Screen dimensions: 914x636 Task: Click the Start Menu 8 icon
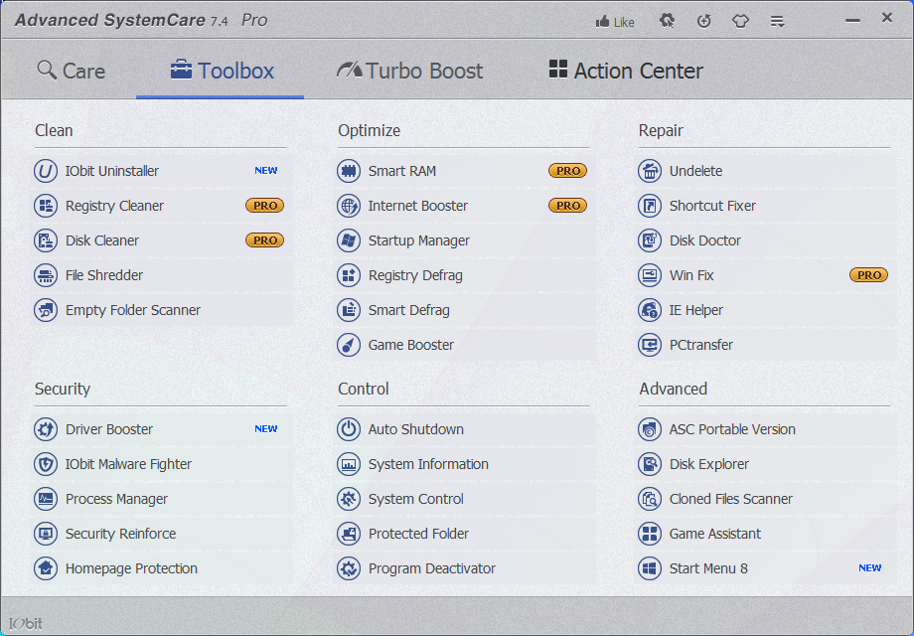coord(650,568)
